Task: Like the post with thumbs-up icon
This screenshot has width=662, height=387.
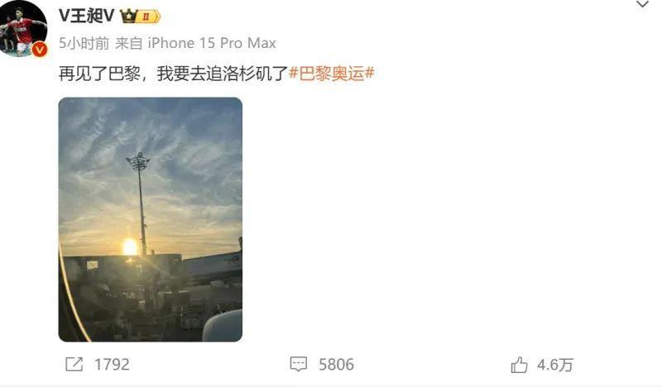Action: pos(519,365)
